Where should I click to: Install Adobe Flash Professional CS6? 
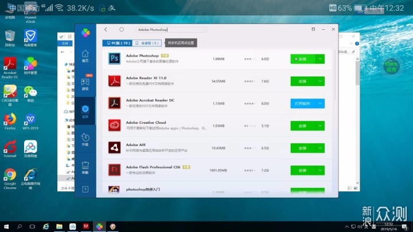tap(303, 171)
